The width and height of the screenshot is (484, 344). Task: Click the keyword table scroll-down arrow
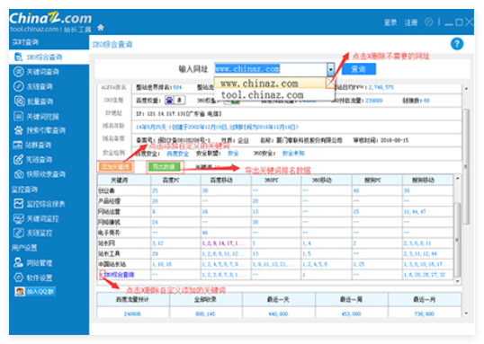point(457,281)
